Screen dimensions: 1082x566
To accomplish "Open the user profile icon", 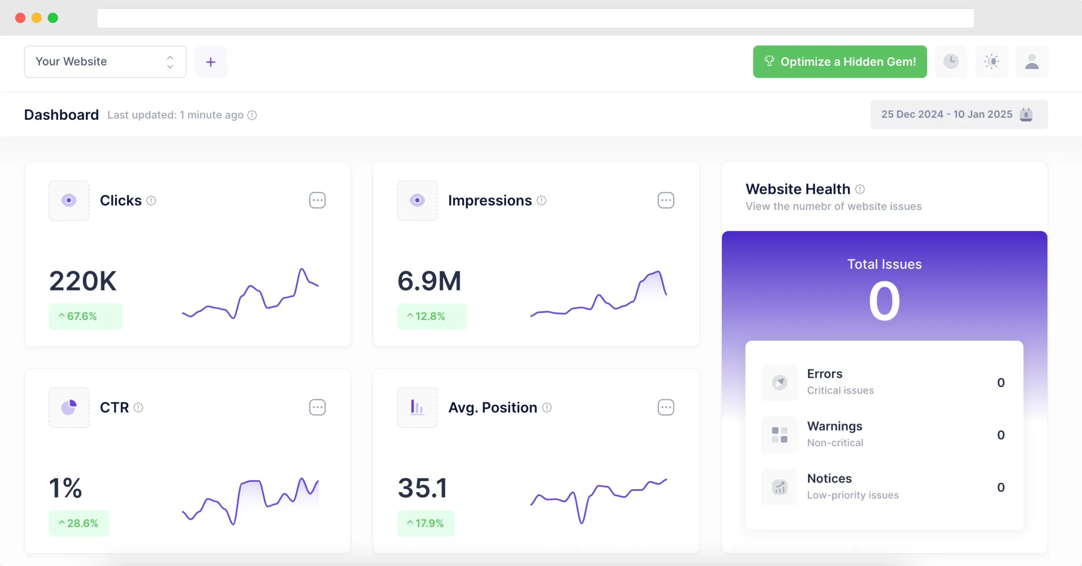I will pos(1032,62).
